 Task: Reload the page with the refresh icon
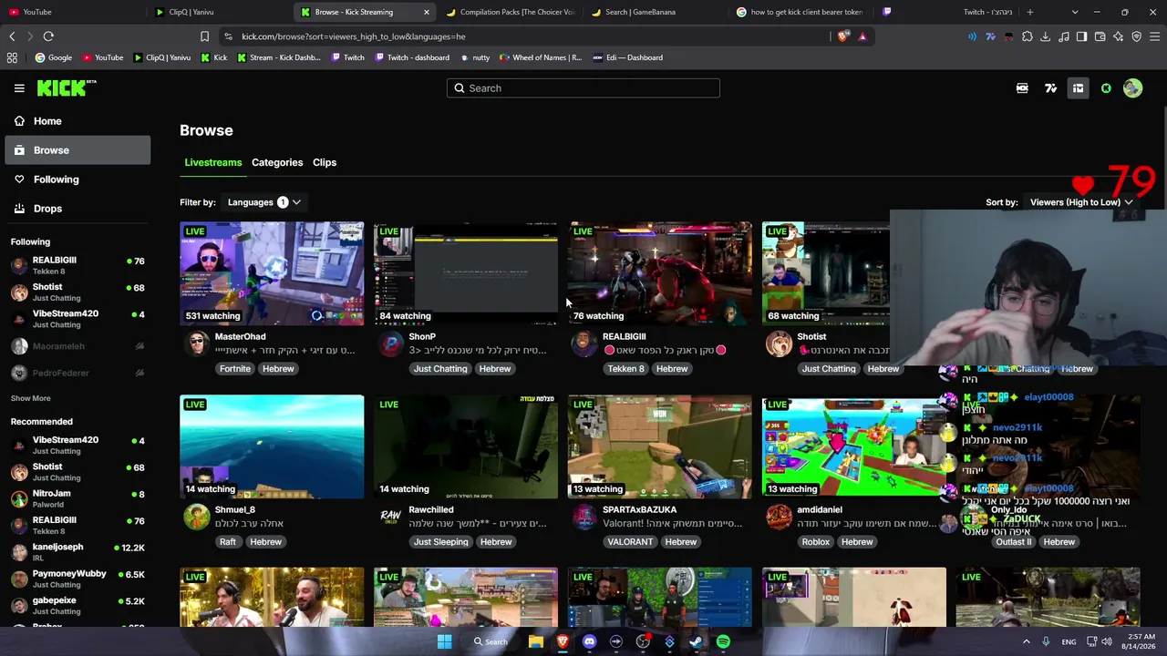48,36
